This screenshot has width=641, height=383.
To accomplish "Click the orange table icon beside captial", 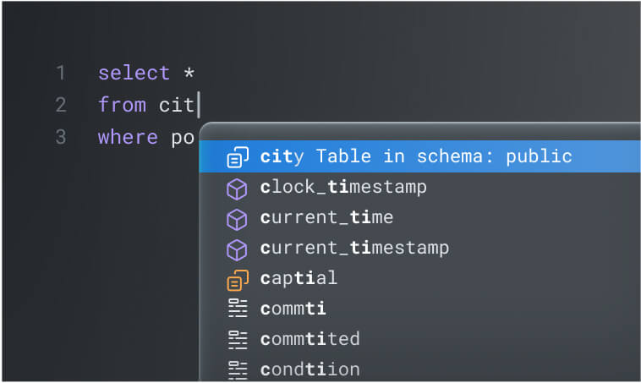I will pyautogui.click(x=238, y=278).
